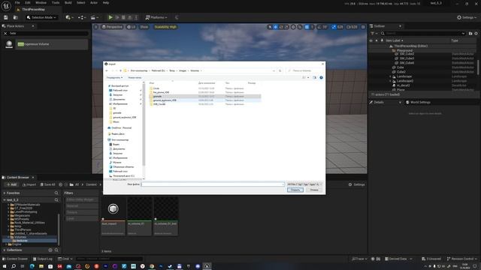Open the Lit view mode menu
Screen dimensions: 481x270
[x=132, y=27]
